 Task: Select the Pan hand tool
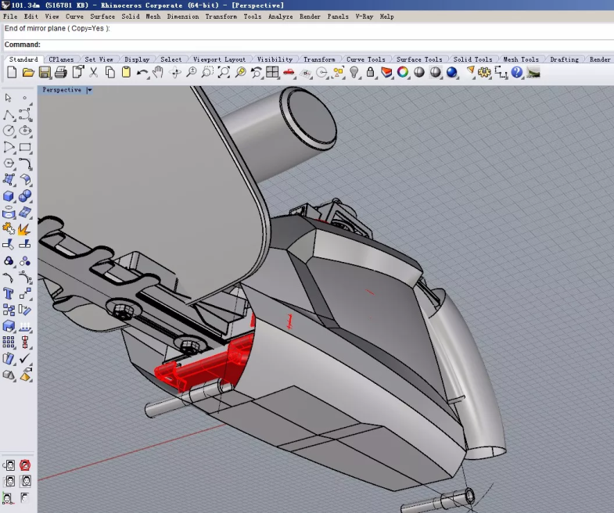pyautogui.click(x=158, y=73)
